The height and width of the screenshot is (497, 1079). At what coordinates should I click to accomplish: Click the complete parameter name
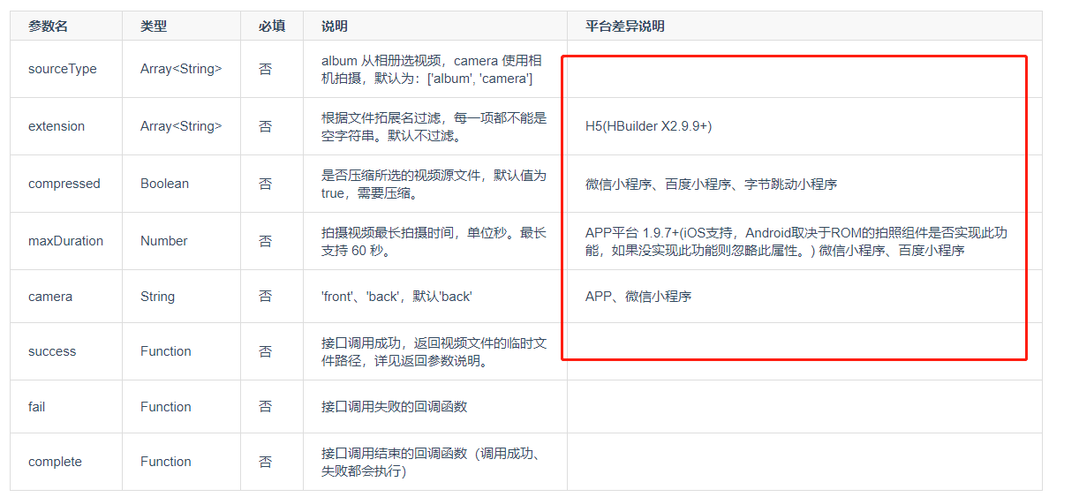coord(55,462)
